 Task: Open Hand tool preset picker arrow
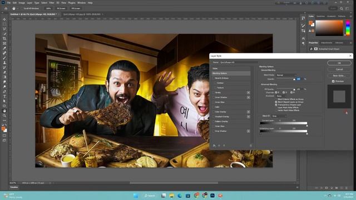[x=17, y=8]
